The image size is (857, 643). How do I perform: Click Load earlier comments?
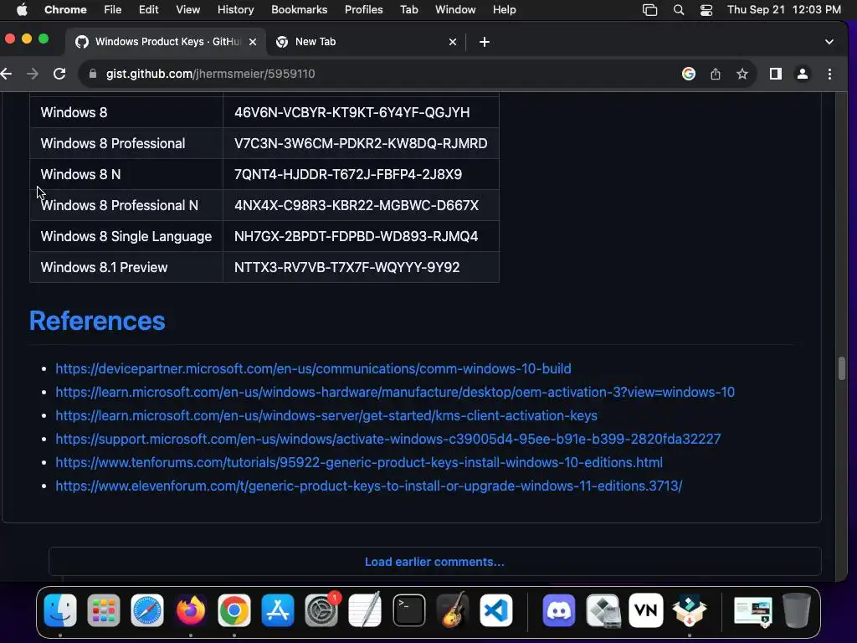434,562
